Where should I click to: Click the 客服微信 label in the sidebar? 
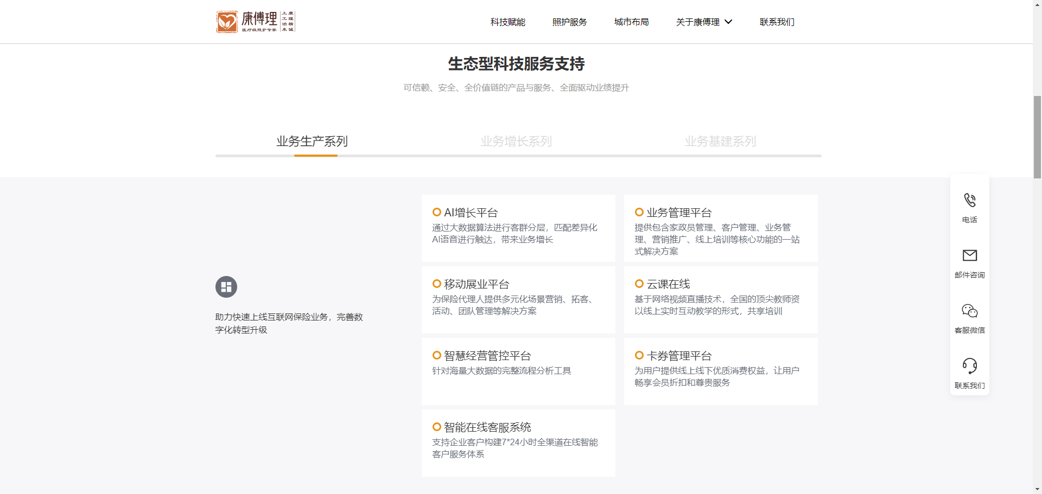tap(970, 330)
